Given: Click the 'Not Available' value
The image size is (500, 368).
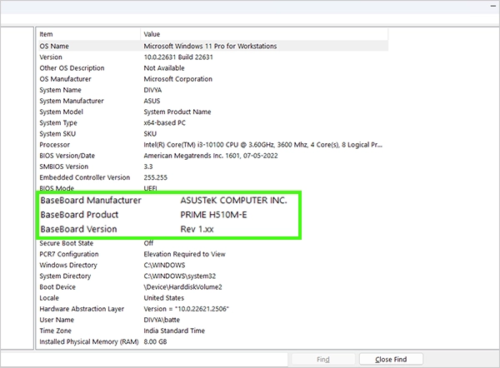Looking at the screenshot, I should [x=164, y=68].
